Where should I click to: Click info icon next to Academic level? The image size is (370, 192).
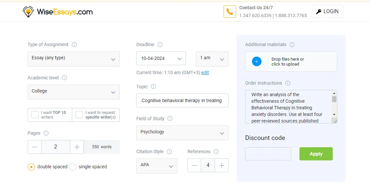pyautogui.click(x=64, y=78)
